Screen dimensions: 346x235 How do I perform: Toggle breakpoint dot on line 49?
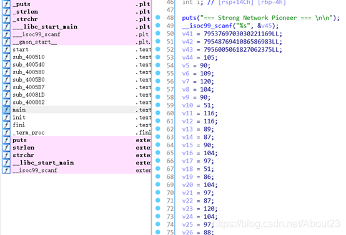pos(158,26)
